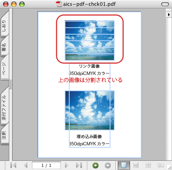
Task: Open the しおり bookmarks tab
Action: click(x=5, y=25)
